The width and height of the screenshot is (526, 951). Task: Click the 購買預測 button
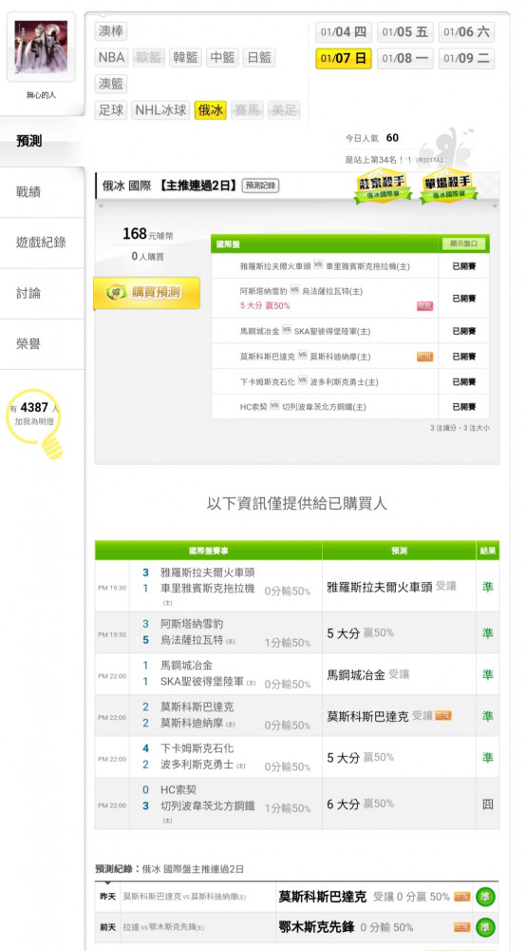[x=147, y=293]
